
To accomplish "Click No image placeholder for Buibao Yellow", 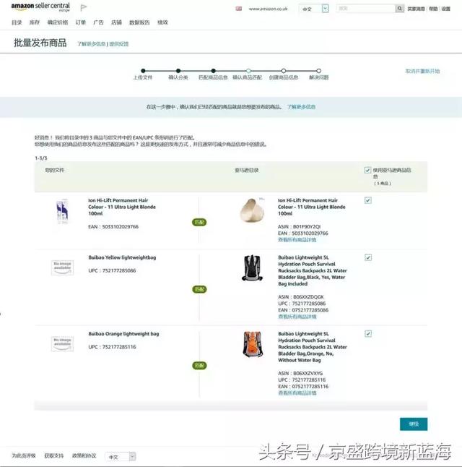I will click(x=63, y=267).
